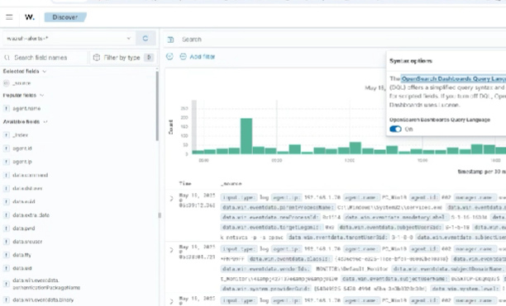Image resolution: width=506 pixels, height=306 pixels.
Task: Toggle OpenSearch Dashboards Query Language switch
Action: coord(395,129)
